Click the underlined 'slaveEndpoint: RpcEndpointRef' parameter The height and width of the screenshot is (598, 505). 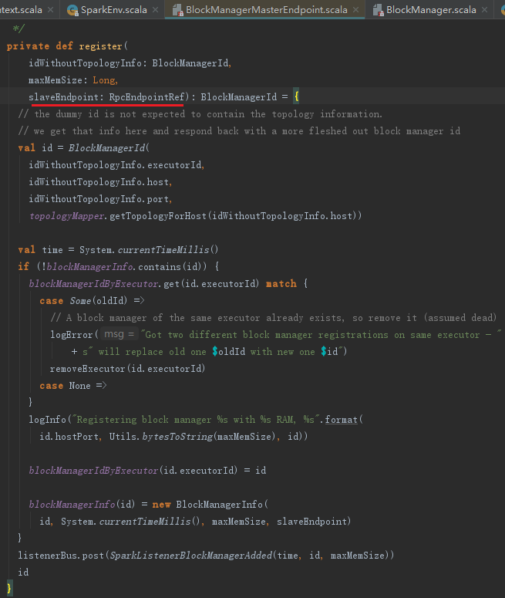(x=106, y=97)
